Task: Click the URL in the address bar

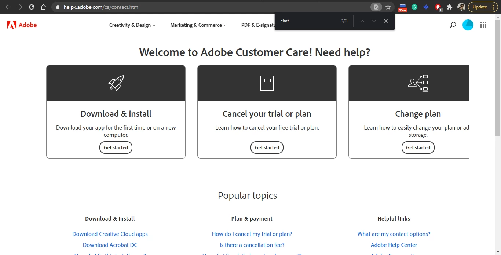Action: tap(102, 7)
